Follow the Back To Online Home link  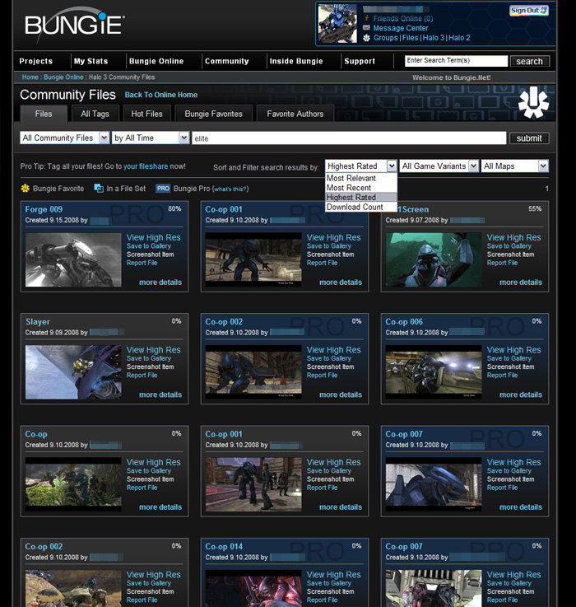click(x=161, y=95)
